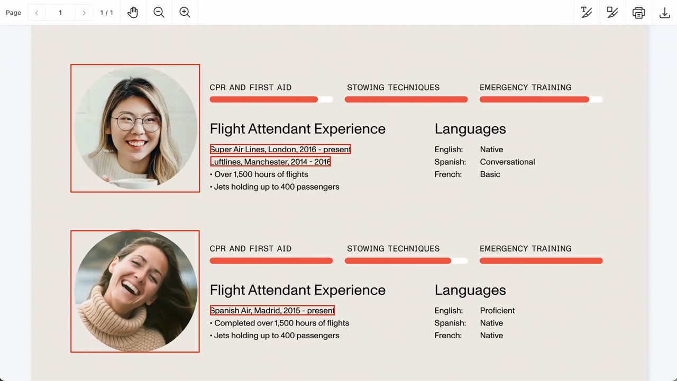Download the PDF file

(x=664, y=13)
